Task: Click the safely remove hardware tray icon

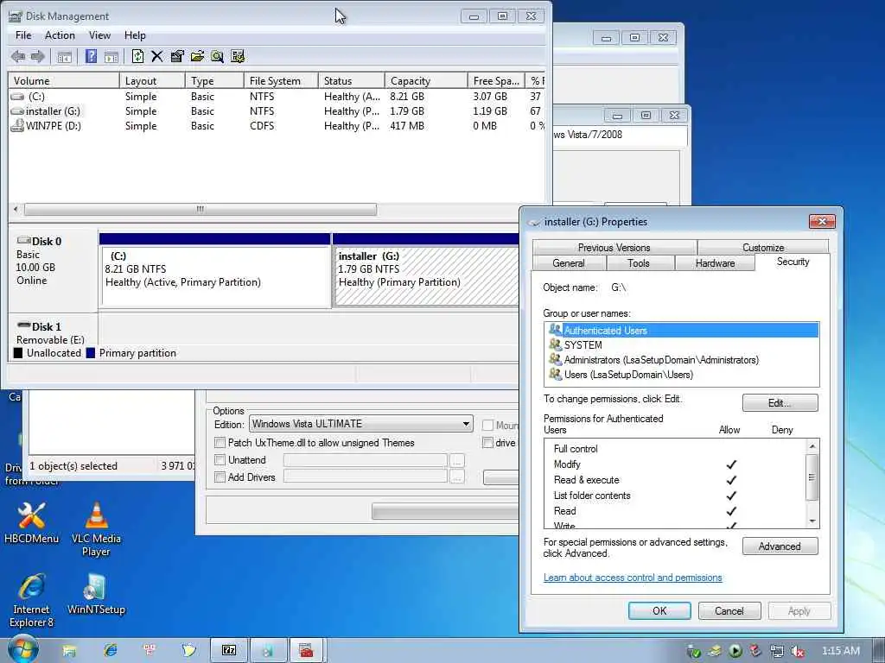Action: coord(694,652)
